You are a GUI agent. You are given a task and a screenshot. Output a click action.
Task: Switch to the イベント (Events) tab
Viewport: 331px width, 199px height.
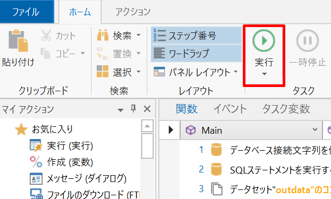230,109
